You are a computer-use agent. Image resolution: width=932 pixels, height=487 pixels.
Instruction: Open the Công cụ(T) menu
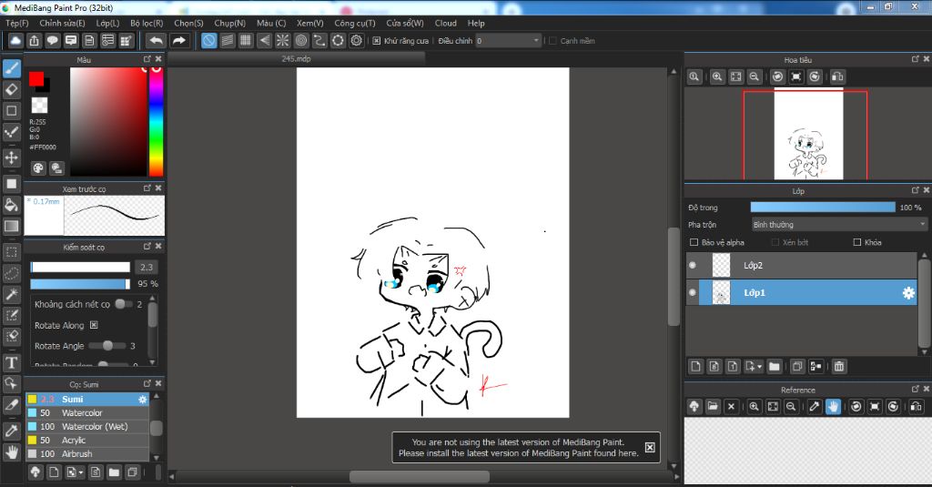click(355, 23)
